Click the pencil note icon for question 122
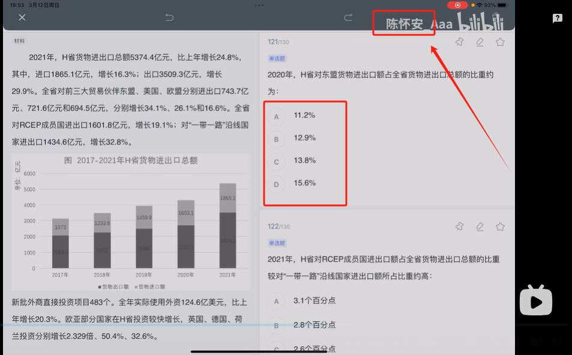Viewport: 572px width, 355px height. 480,227
